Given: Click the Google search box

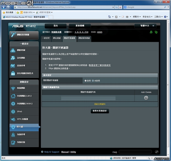Looking at the screenshot, I should [145, 7].
